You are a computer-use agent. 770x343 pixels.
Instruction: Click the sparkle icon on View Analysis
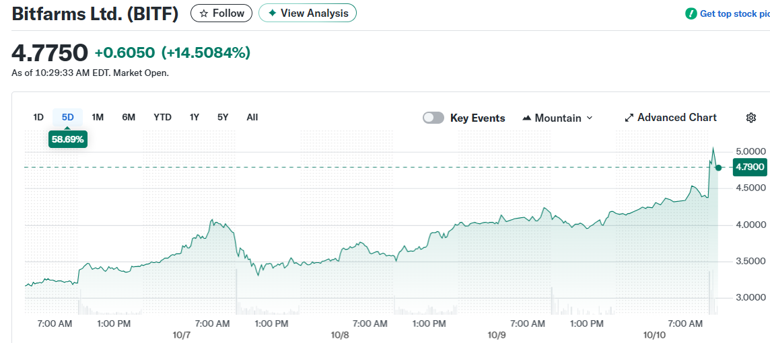point(272,13)
